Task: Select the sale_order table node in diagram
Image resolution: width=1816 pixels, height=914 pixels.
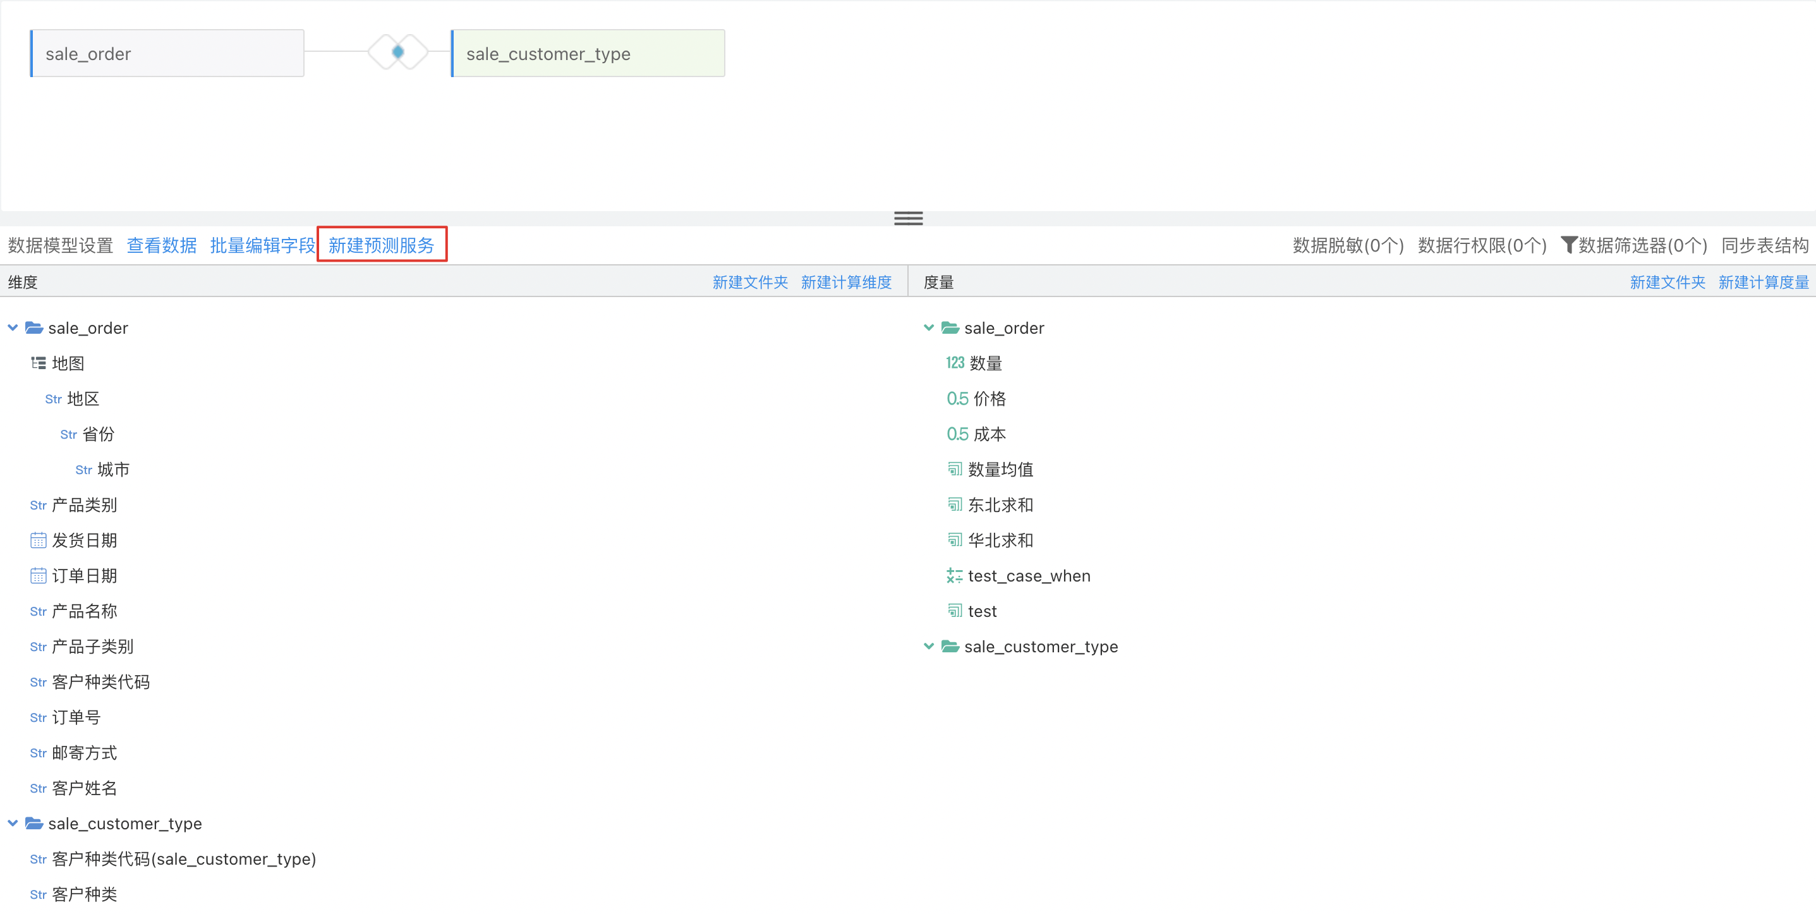Action: (167, 53)
